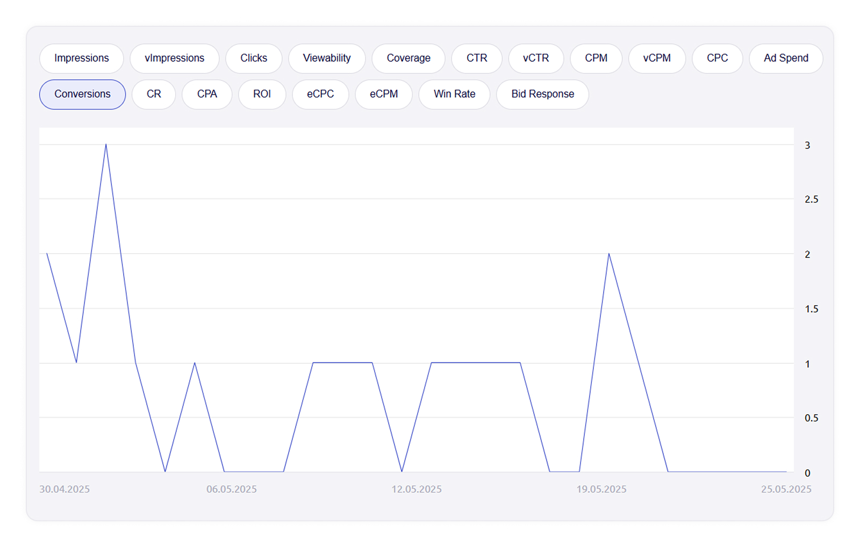Select the CPC metric
The height and width of the screenshot is (547, 860).
point(717,58)
